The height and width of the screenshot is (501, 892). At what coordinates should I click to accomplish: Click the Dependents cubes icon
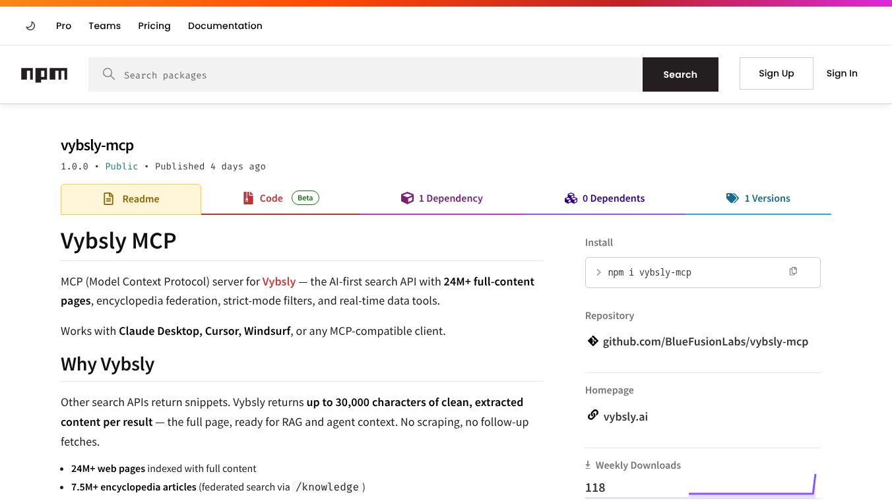571,198
